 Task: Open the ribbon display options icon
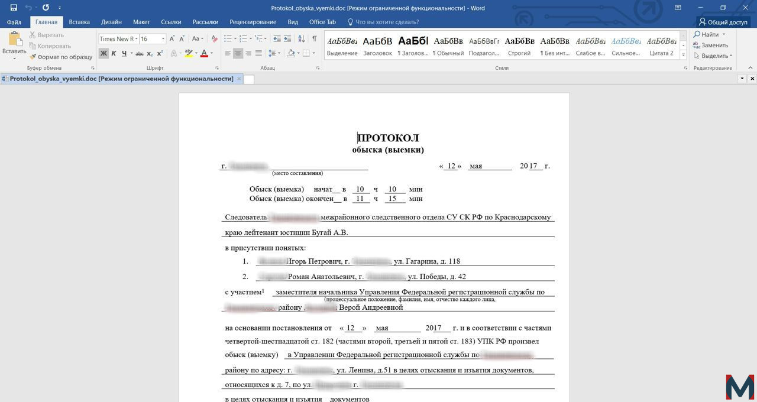(678, 8)
